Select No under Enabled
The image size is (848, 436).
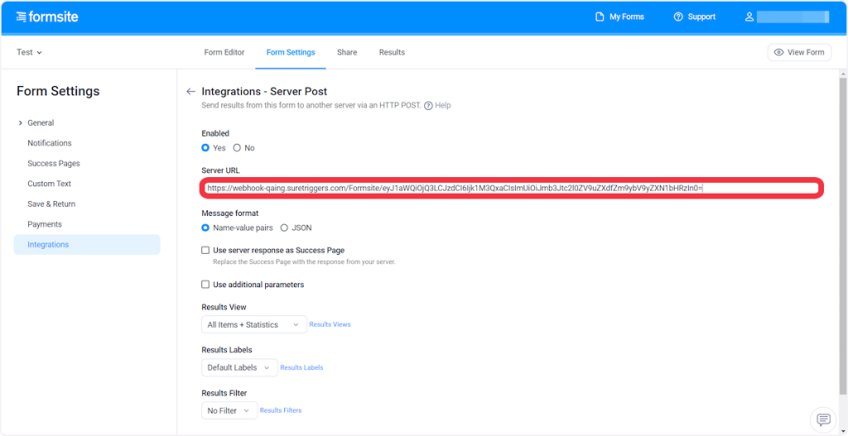tap(238, 148)
